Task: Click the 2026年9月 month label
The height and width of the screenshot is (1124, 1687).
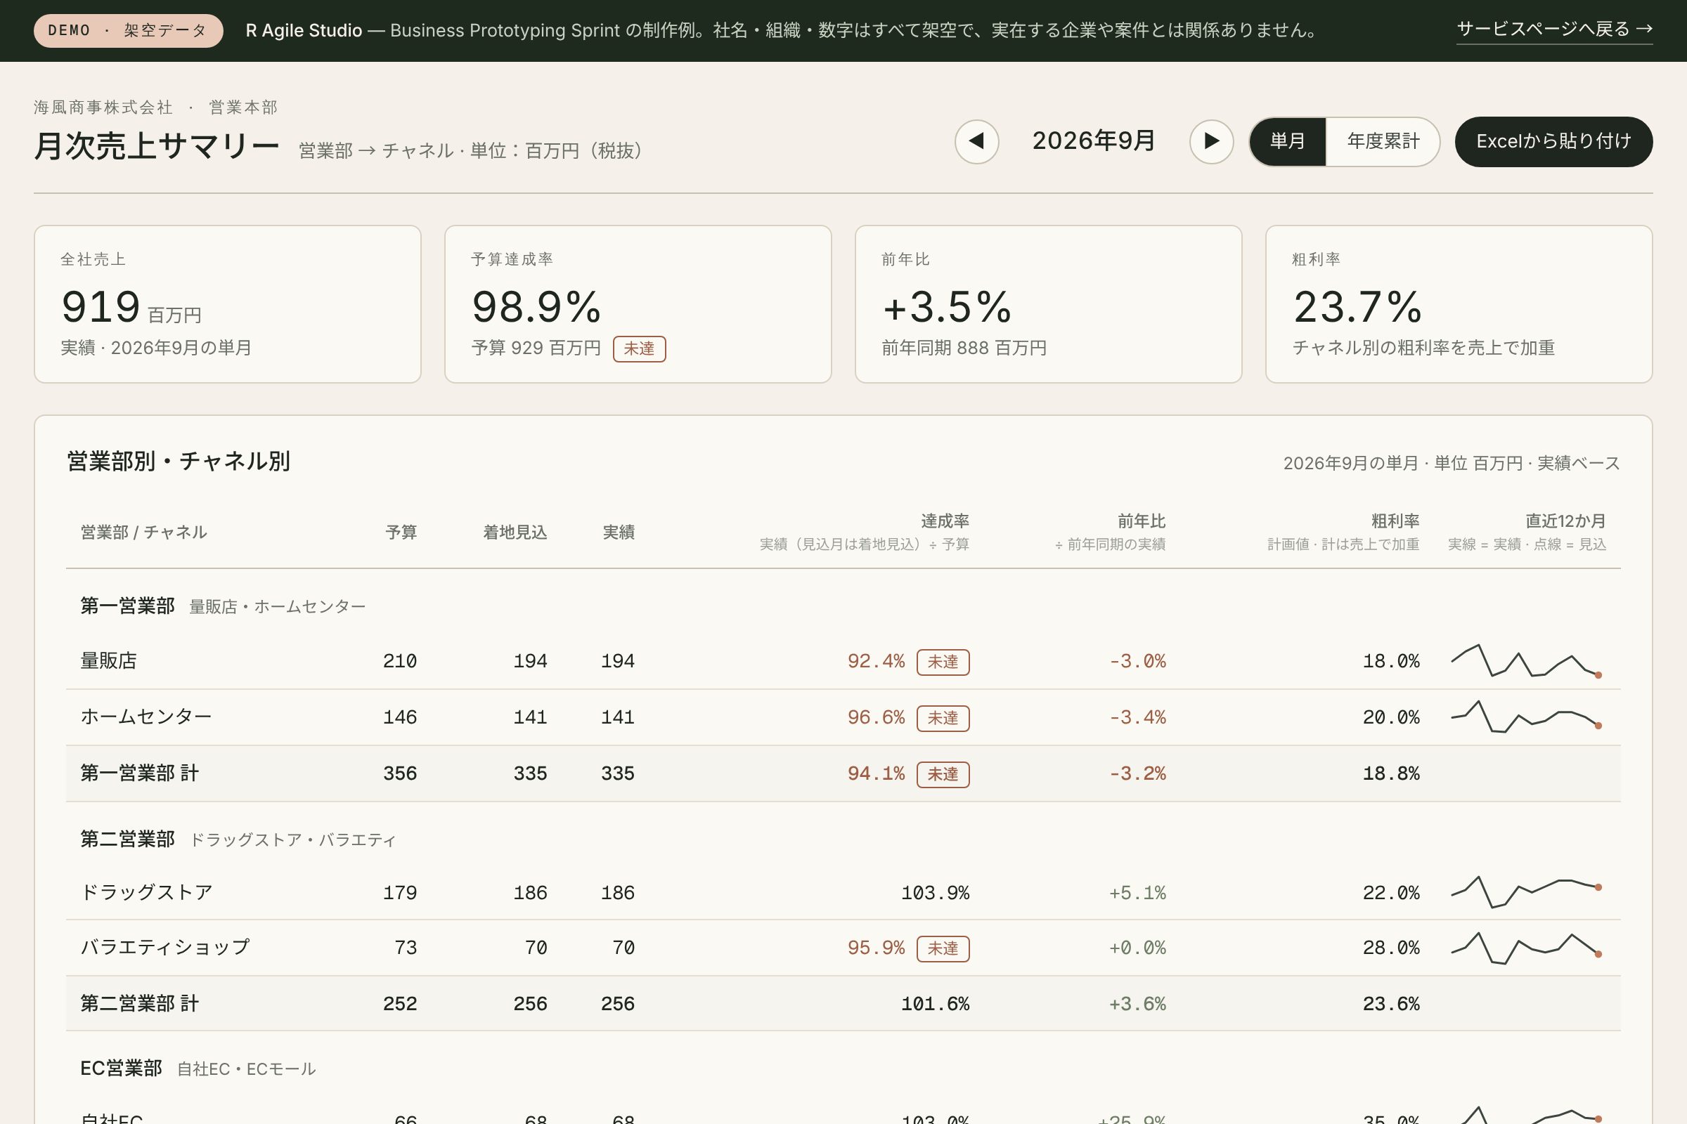Action: coord(1094,140)
